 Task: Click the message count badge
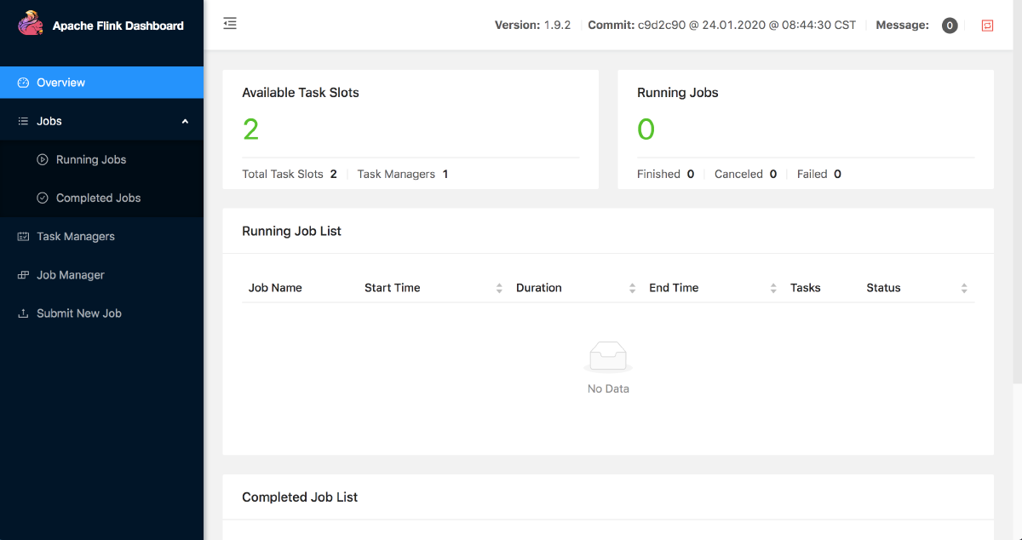pos(950,26)
